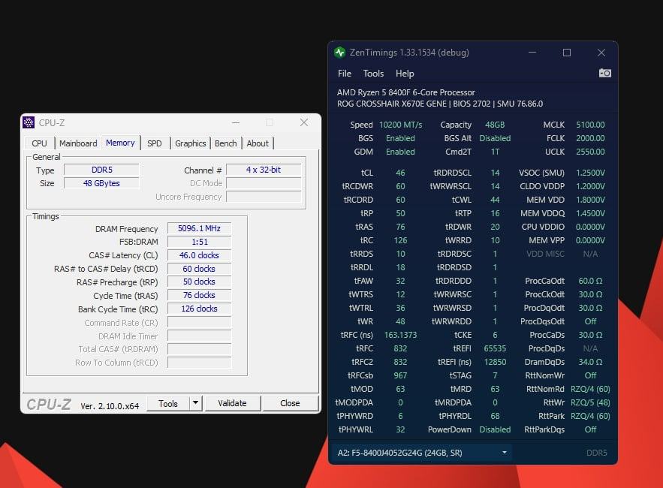This screenshot has height=488, width=663.
Task: Open the Tools menu in ZenTimings
Action: [x=373, y=74]
